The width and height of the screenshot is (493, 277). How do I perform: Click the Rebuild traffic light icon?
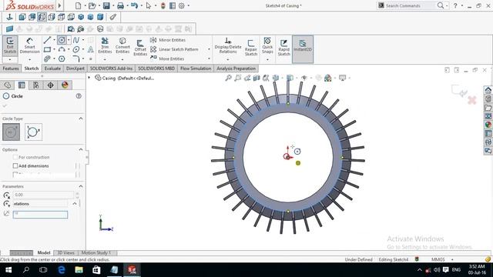coord(163,5)
